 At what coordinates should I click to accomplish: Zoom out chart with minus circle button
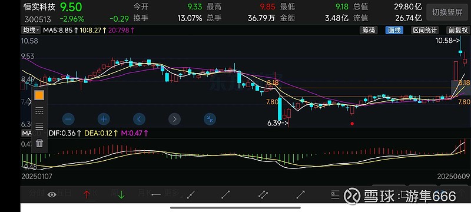pyautogui.click(x=68, y=119)
